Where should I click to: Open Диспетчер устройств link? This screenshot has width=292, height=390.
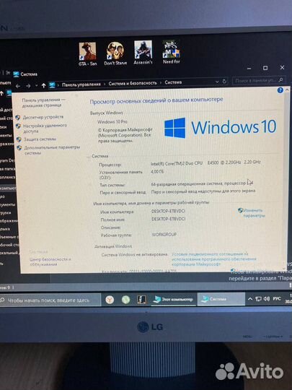(43, 117)
